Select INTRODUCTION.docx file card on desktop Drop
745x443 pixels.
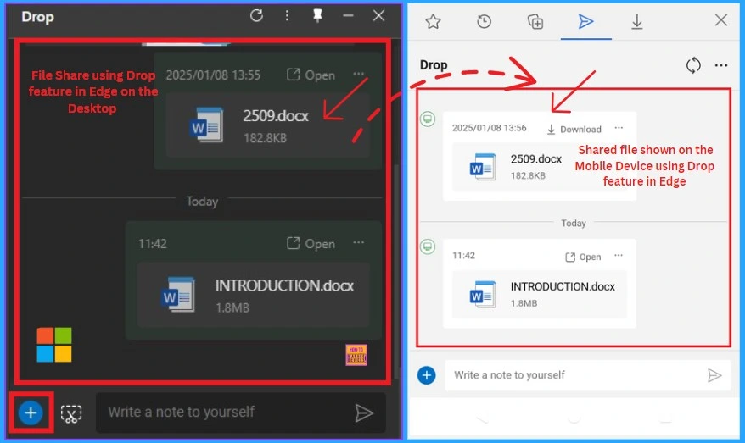coord(253,295)
